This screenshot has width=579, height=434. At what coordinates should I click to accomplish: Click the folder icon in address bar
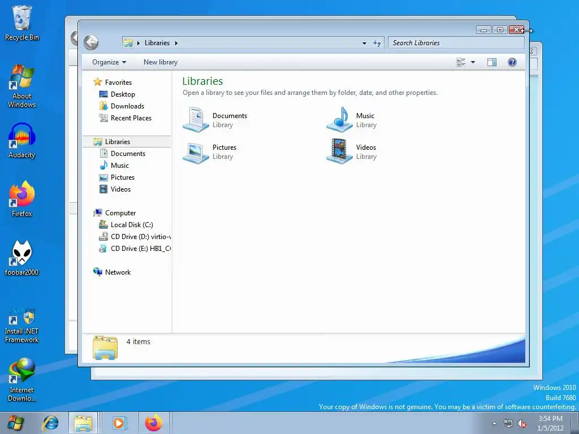point(128,43)
